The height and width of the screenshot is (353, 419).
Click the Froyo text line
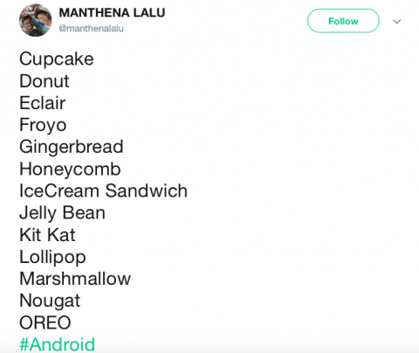click(43, 126)
